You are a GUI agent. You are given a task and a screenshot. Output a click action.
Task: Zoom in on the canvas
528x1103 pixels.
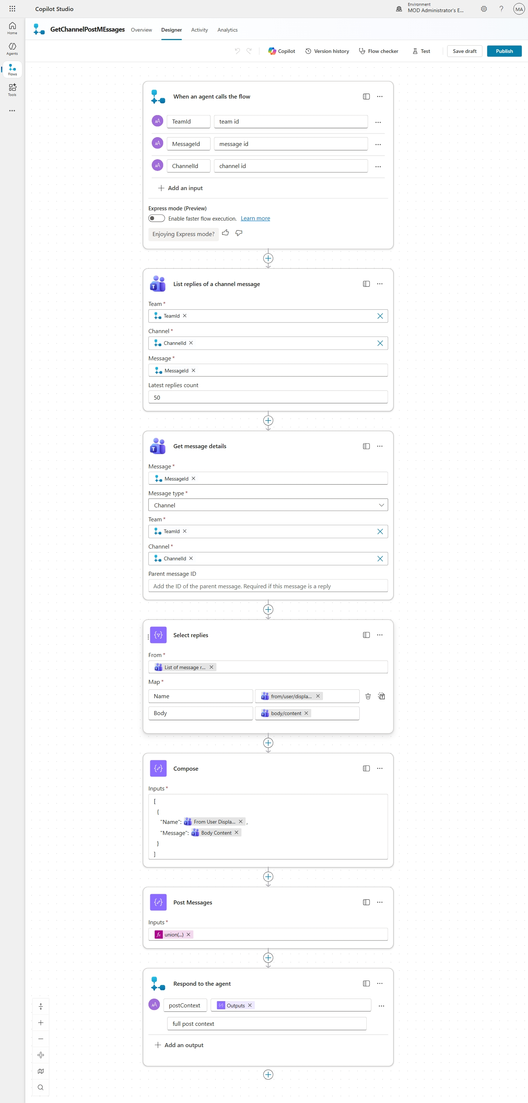coord(41,1022)
